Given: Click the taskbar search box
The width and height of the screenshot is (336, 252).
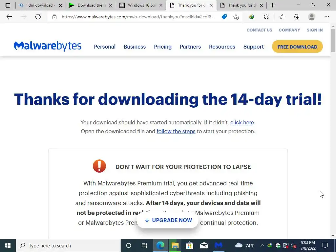Looking at the screenshot, I should (x=68, y=245).
